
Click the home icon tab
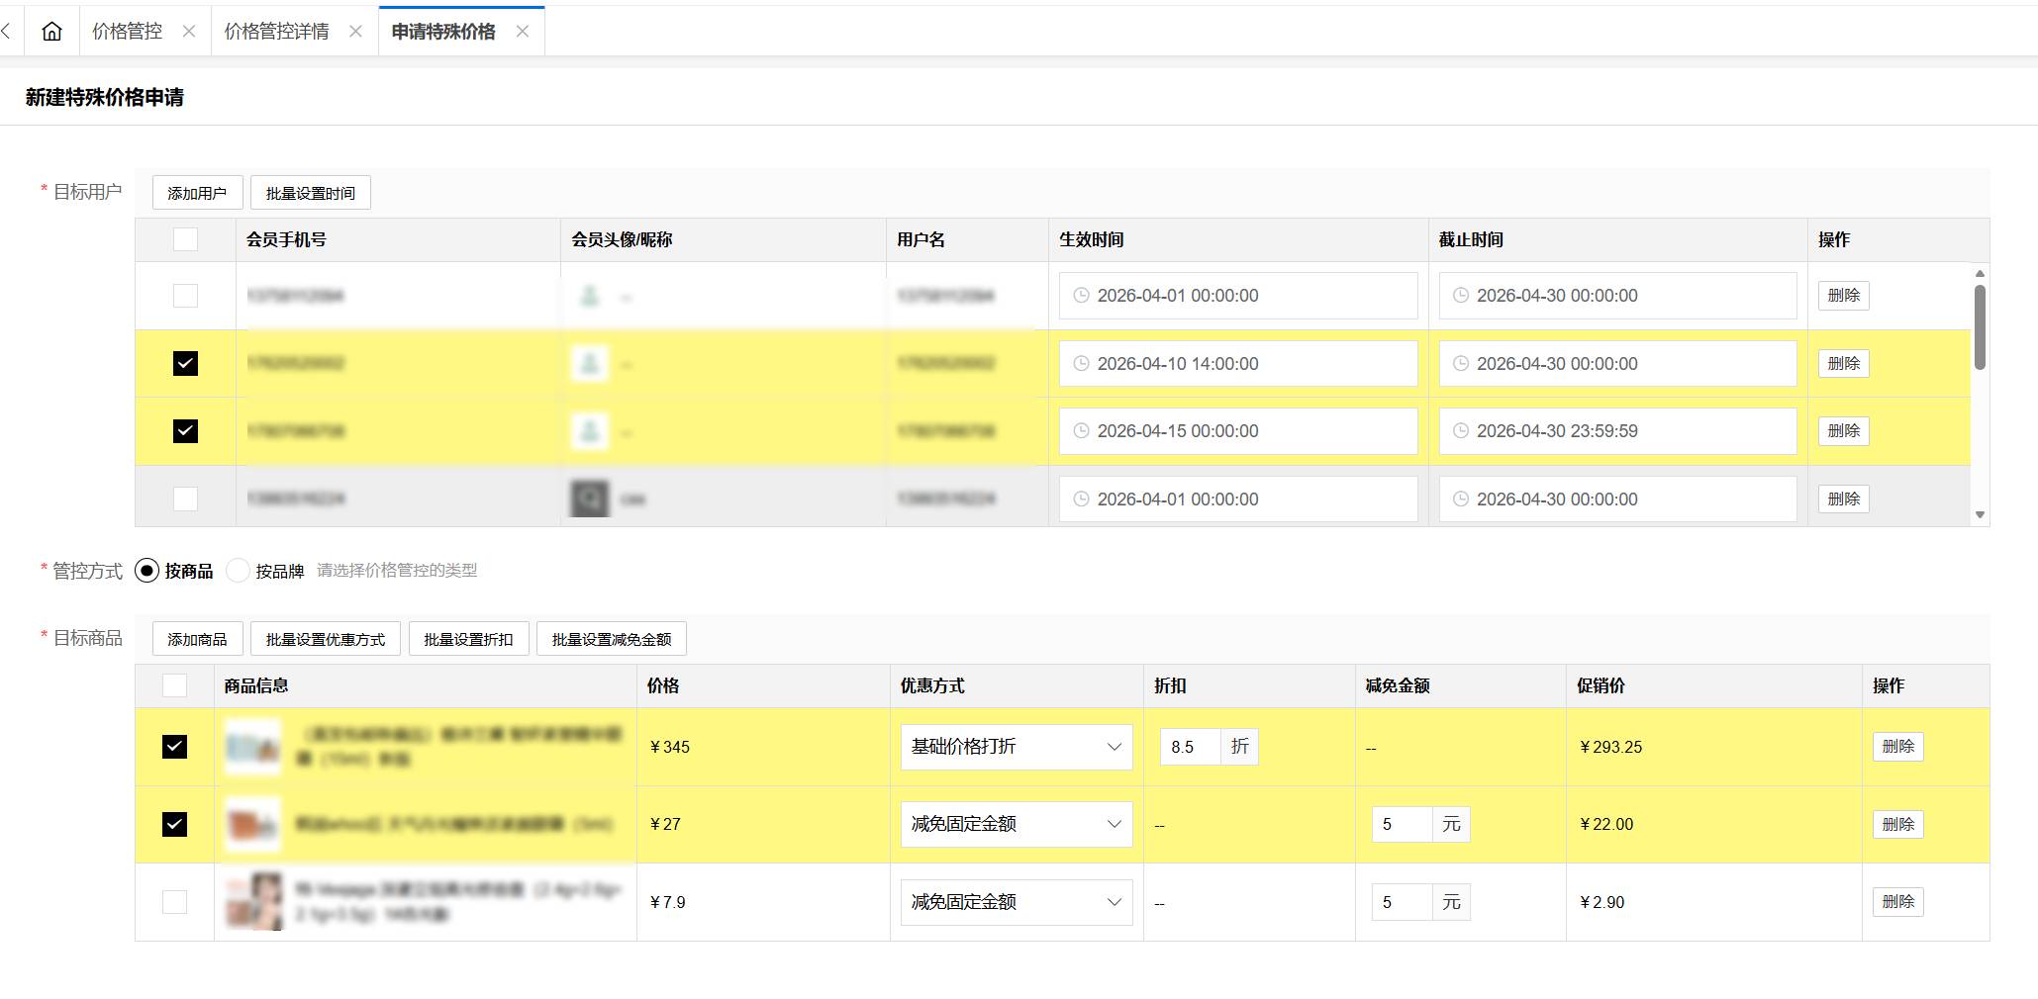[x=51, y=32]
